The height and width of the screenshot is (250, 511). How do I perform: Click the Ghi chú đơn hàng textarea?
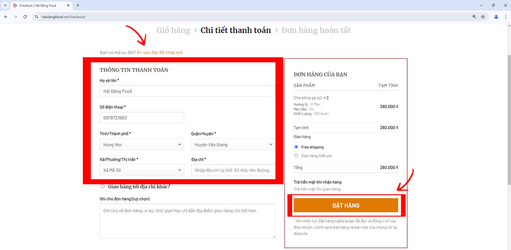(188, 221)
